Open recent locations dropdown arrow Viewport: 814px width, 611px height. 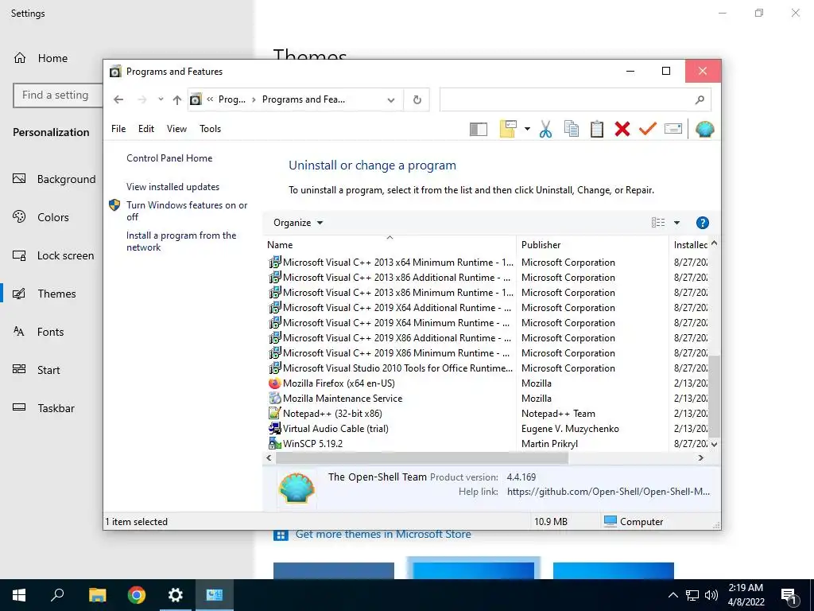pos(161,99)
